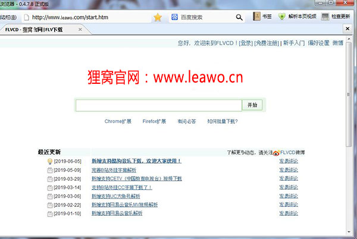357x239 pixels.
Task: Click the note icon beside 2019-03-06
Action: [x=49, y=196]
